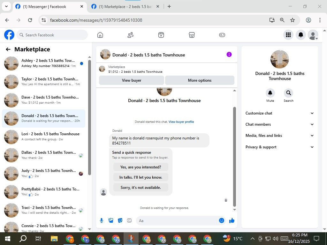Viewport: 327px width, 245px height.
Task: Open Lori's conversation in the list
Action: coord(43,137)
